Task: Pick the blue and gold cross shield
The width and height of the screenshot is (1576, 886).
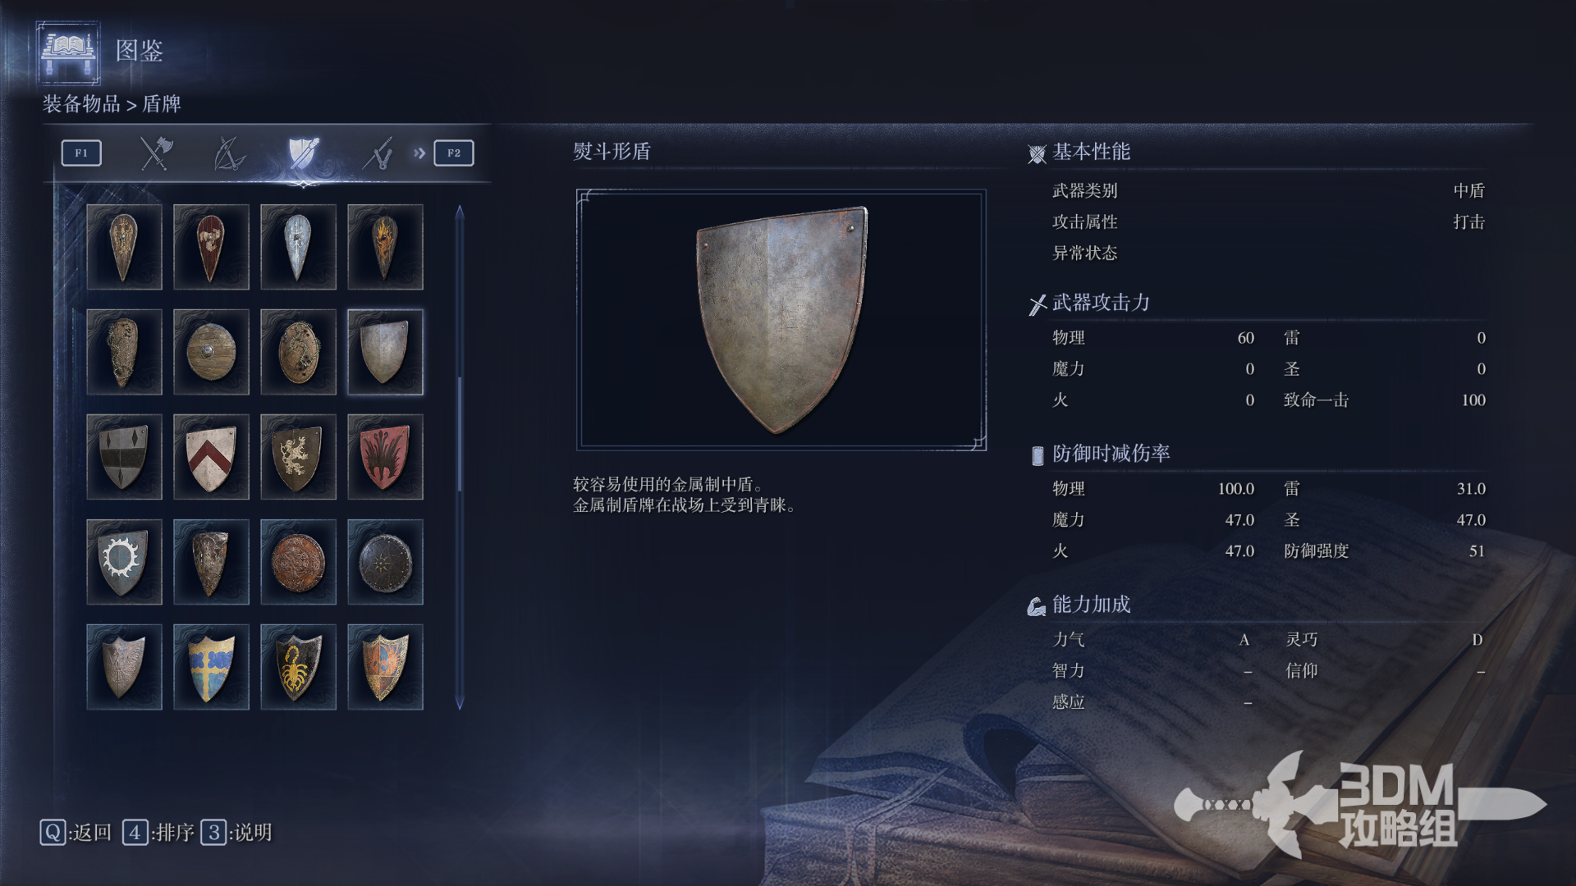Action: [x=211, y=667]
